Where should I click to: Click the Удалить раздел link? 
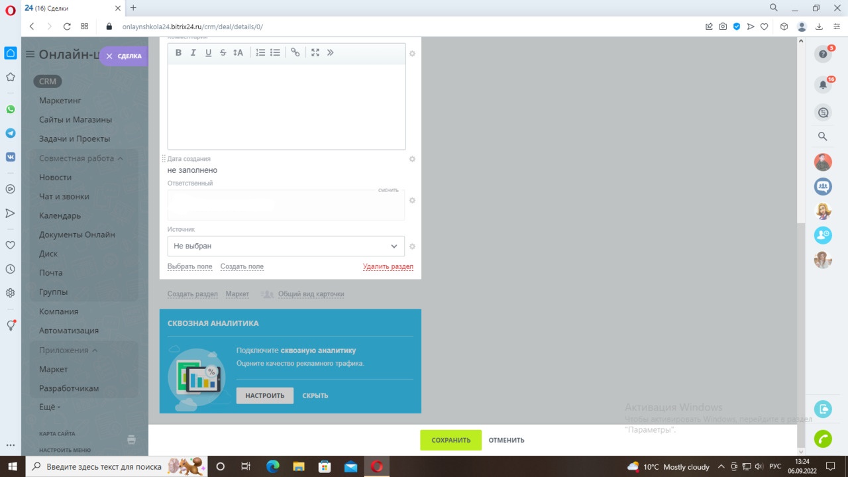click(388, 267)
